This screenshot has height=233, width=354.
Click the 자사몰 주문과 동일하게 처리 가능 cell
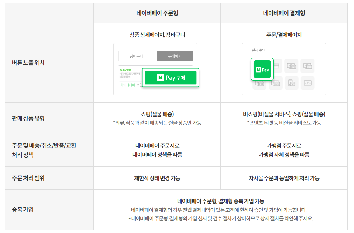[284, 178]
